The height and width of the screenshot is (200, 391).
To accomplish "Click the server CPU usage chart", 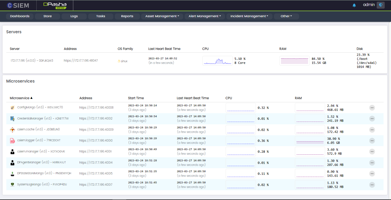I will tap(217, 61).
